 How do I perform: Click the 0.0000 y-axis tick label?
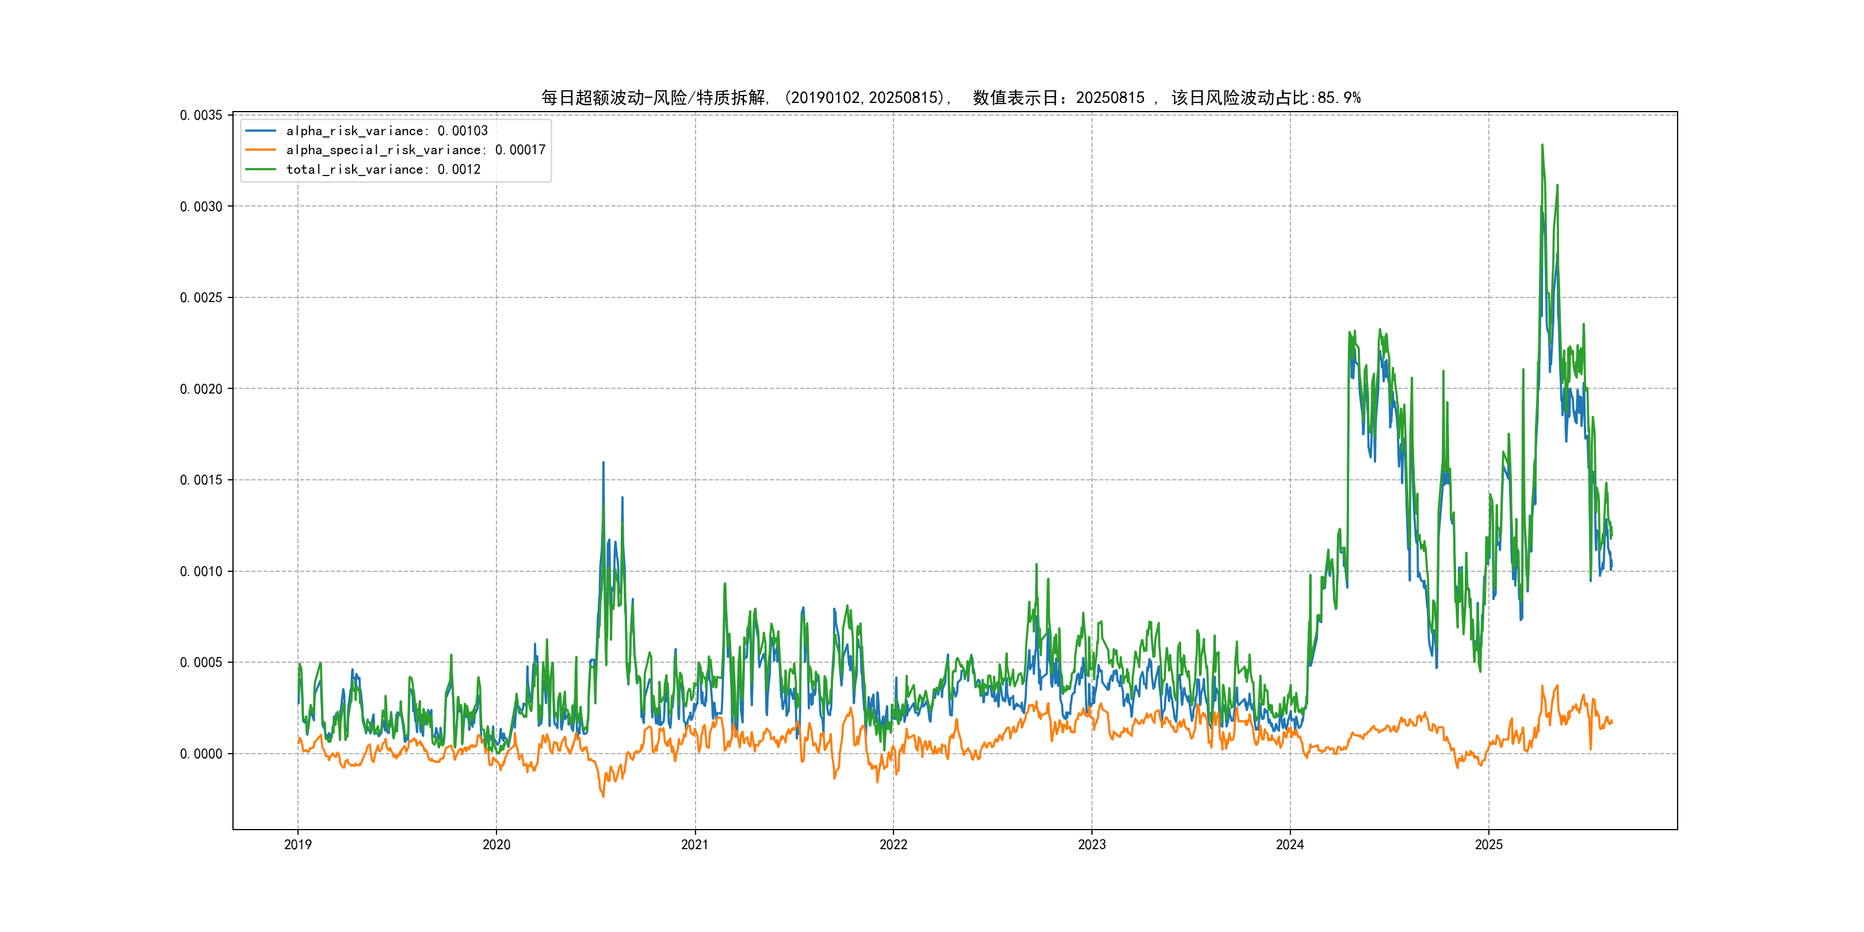201,753
